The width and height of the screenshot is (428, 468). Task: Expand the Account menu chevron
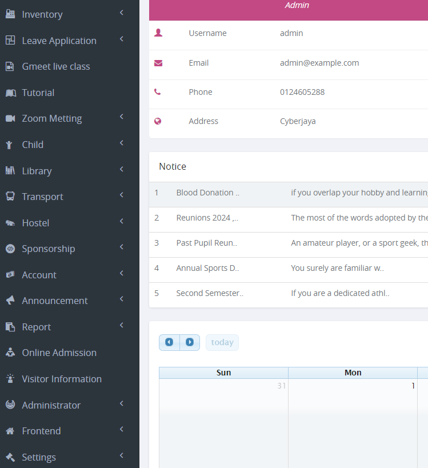[122, 274]
